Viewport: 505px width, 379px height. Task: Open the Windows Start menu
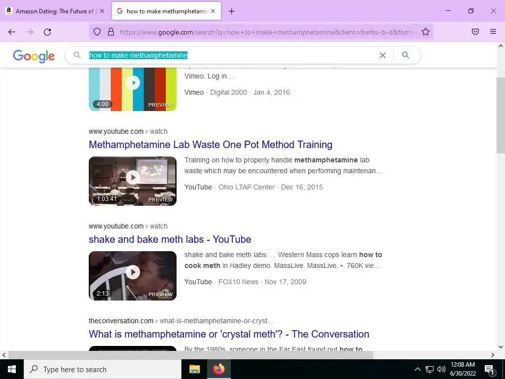pyautogui.click(x=12, y=369)
